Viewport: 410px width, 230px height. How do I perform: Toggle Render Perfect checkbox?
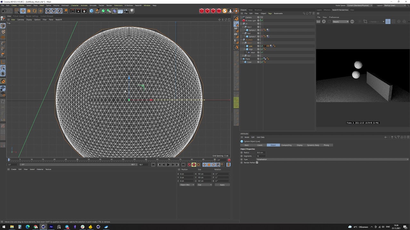pos(257,163)
